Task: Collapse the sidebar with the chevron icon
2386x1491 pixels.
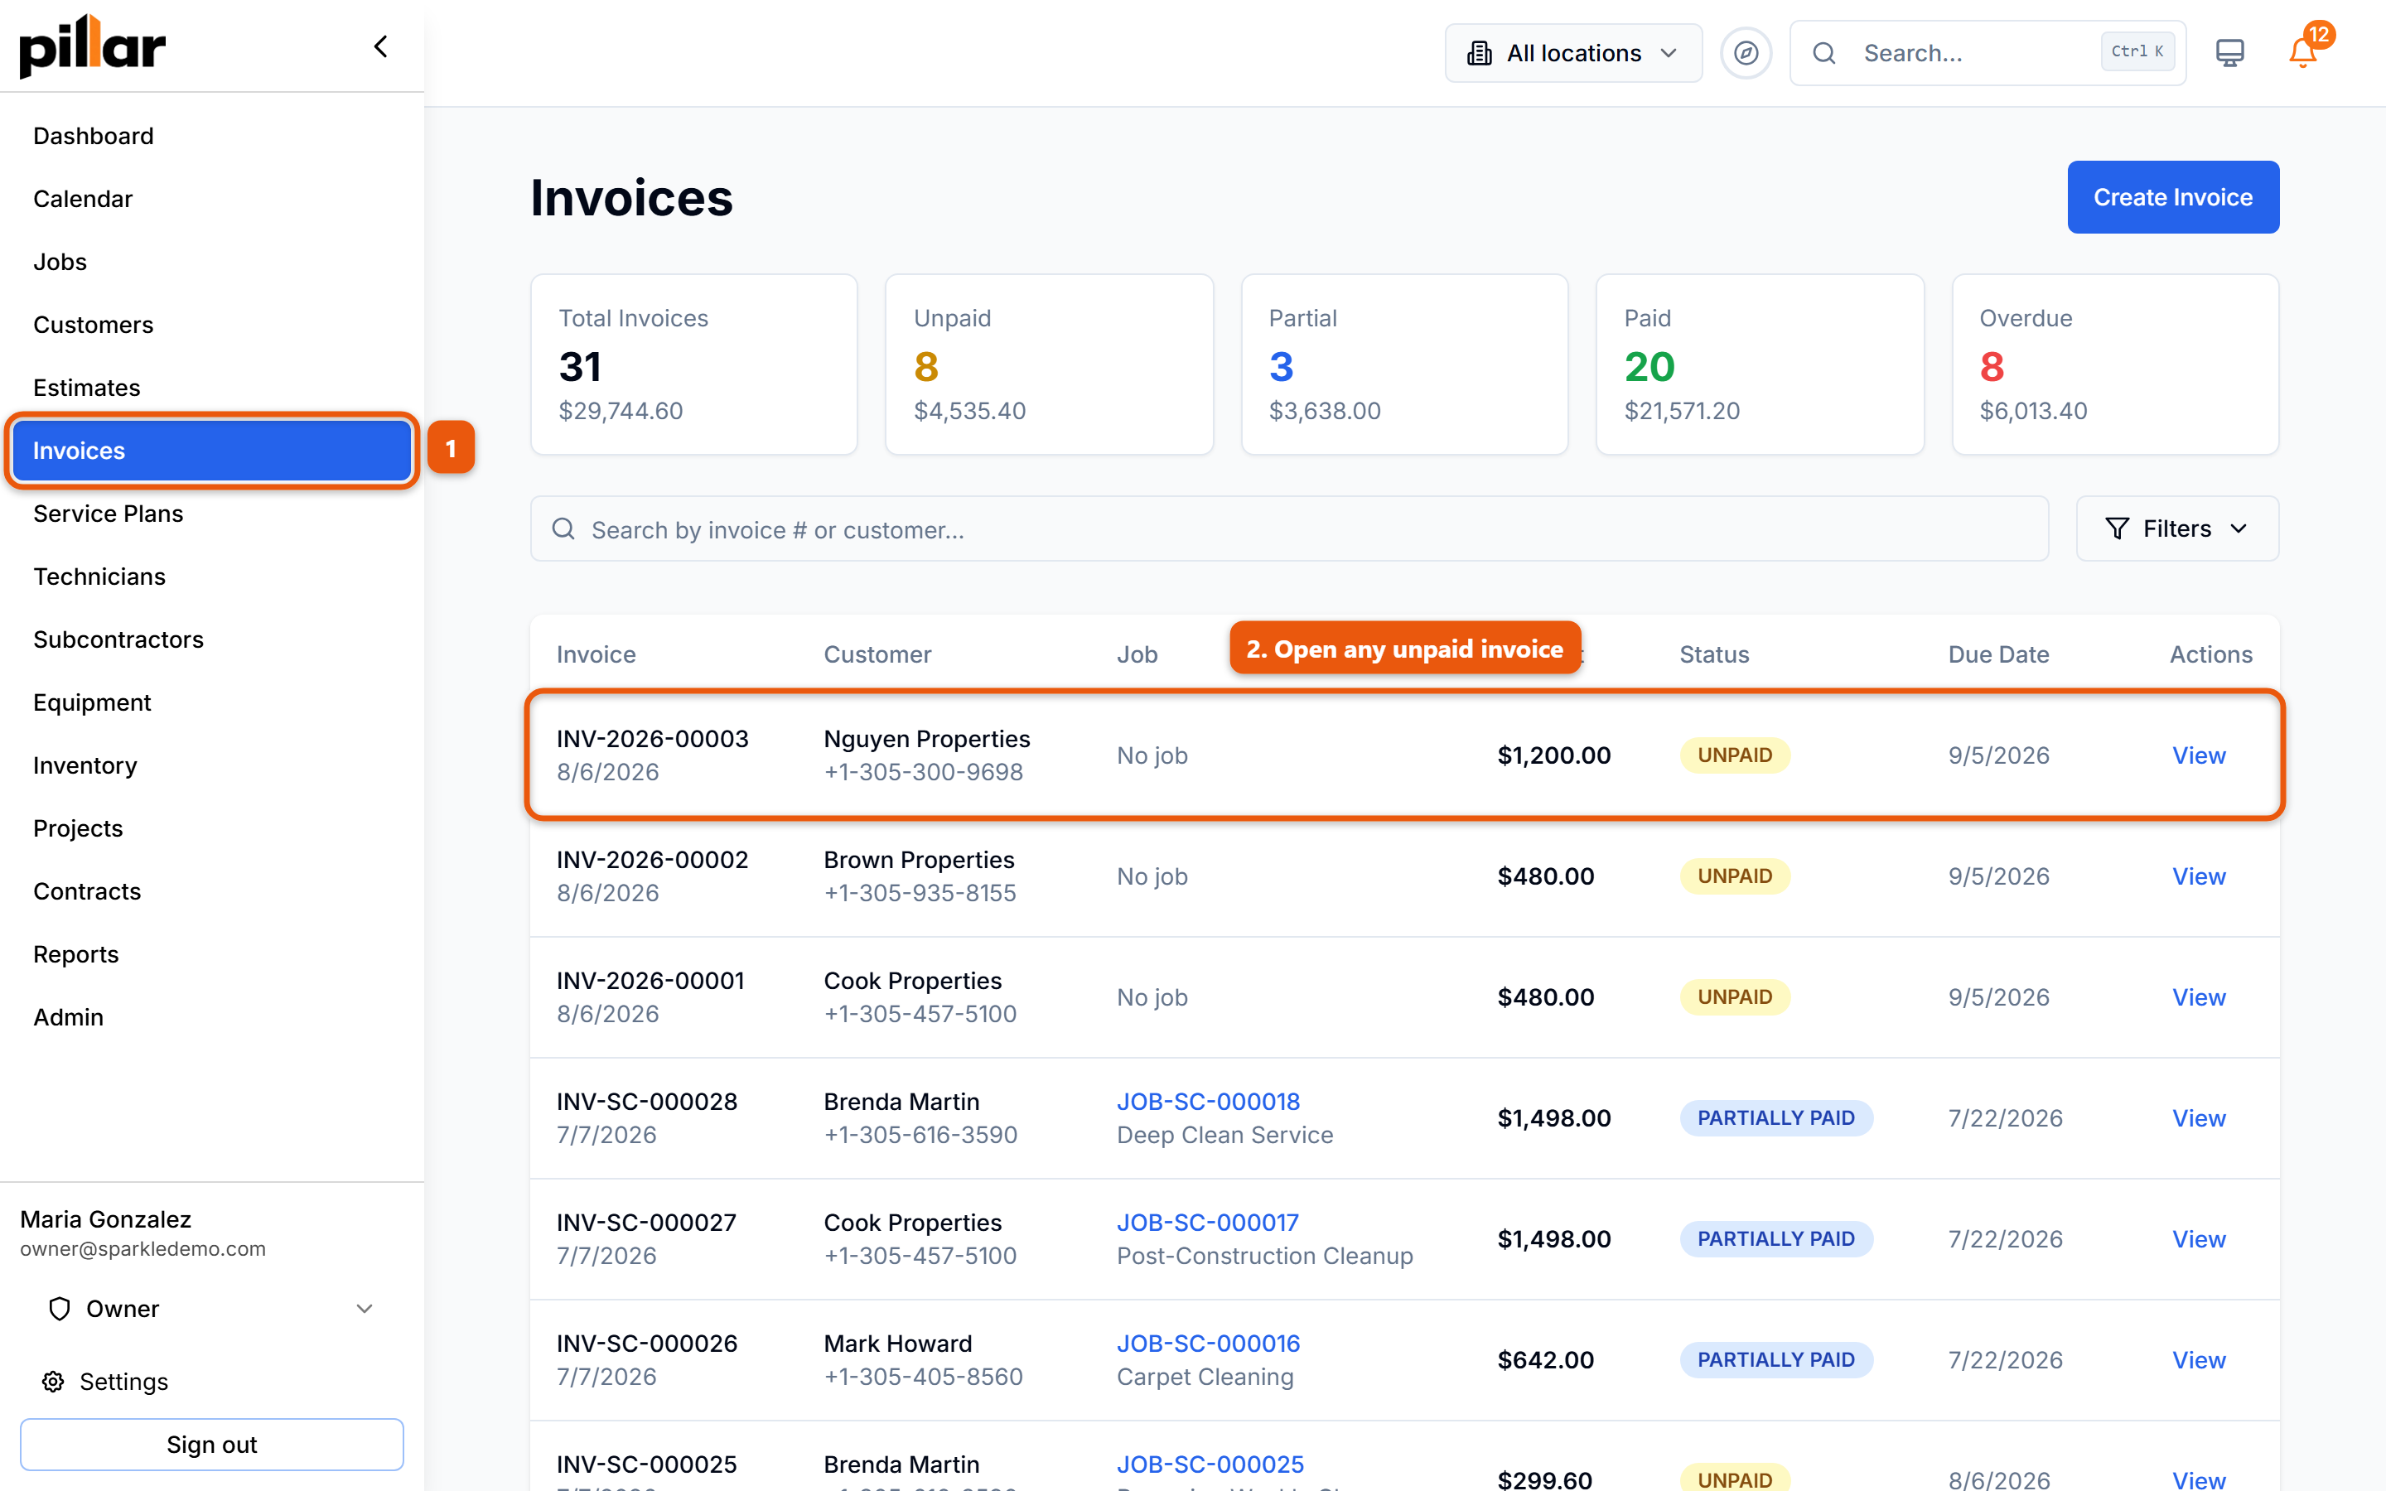Action: (380, 46)
